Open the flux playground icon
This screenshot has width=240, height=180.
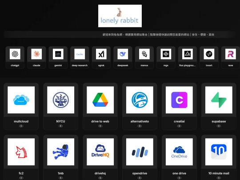188,54
